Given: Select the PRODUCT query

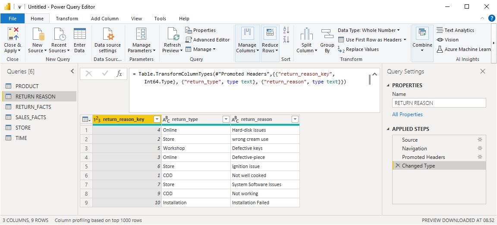Looking at the screenshot, I should point(39,86).
